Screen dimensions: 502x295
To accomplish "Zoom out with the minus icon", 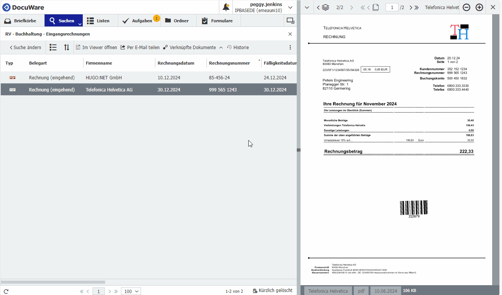I will click(x=466, y=7).
